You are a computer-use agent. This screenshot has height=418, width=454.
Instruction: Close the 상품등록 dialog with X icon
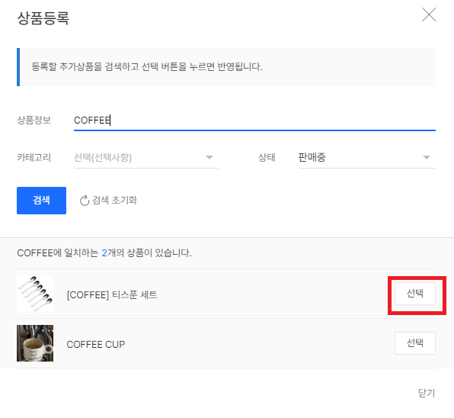point(429,14)
